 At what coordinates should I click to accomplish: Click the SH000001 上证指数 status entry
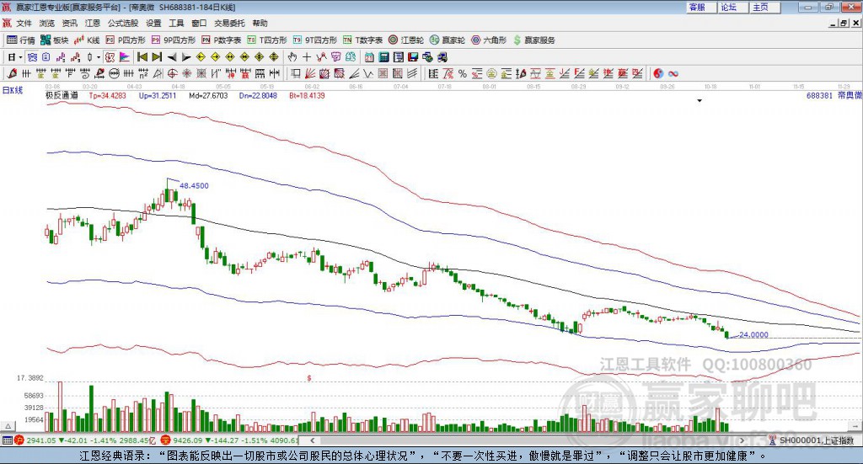tap(816, 440)
